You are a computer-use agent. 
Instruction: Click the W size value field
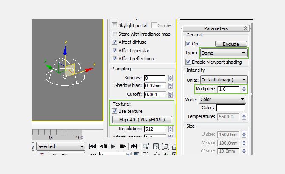point(228,151)
